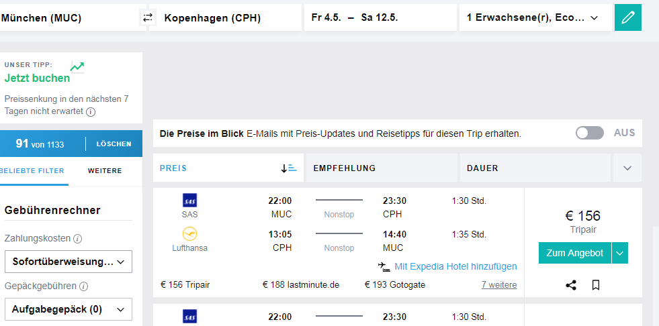Image resolution: width=659 pixels, height=326 pixels.
Task: Sort results by Dauer tab
Action: [x=535, y=168]
